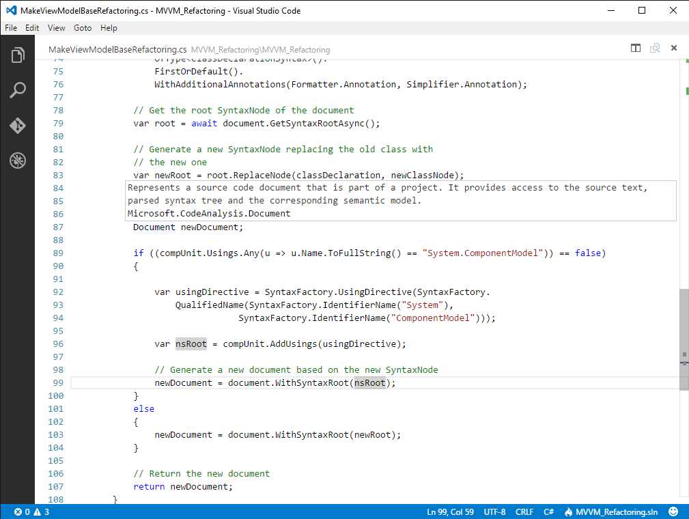Toggle the Source Control panel
Viewport: 689px width, 519px height.
tap(18, 125)
